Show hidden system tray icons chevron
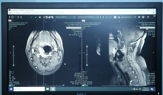 [132, 89]
